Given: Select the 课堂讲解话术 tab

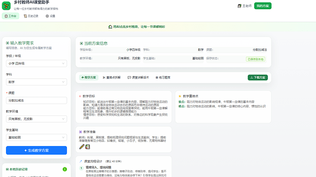Looking at the screenshot, I should 138,78.
